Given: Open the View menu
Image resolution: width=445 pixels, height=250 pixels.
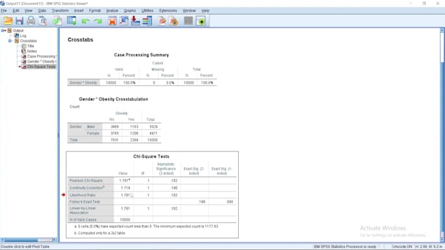Looking at the screenshot, I should 28,10.
